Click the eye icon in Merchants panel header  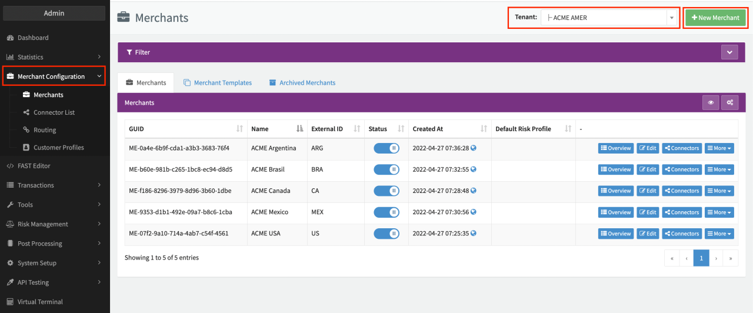tap(711, 102)
